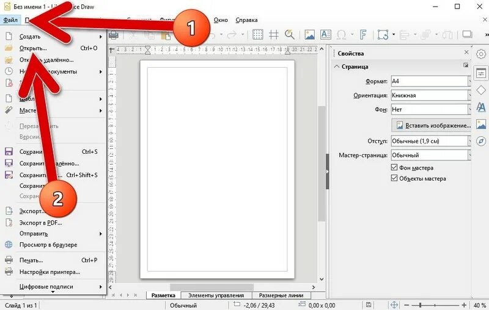This screenshot has width=489, height=310.
Task: Toggle the Фон мастера checkbox
Action: pyautogui.click(x=394, y=167)
